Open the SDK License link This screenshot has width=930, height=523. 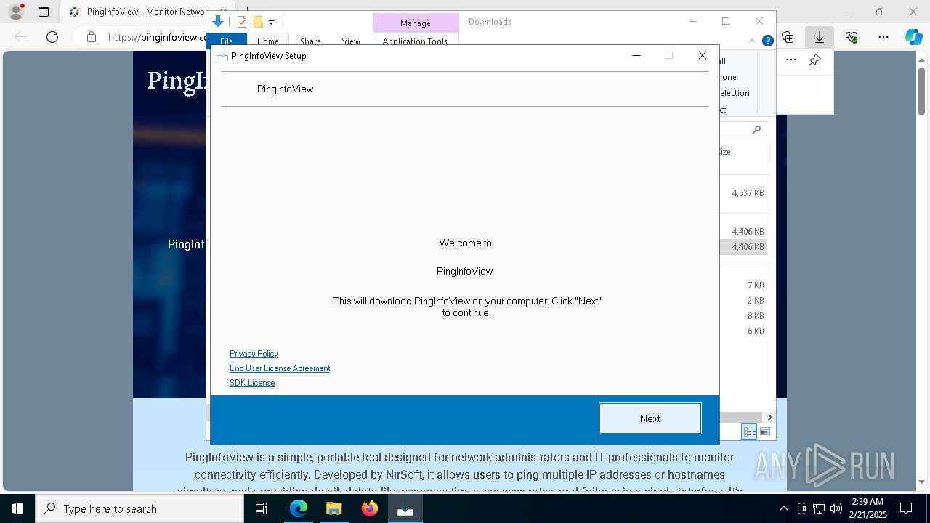pos(252,383)
